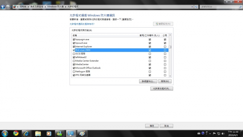The height and width of the screenshot is (137, 243).
Task: Expand arrow after Windows 防火牆 breadcrumb
Action: point(66,7)
